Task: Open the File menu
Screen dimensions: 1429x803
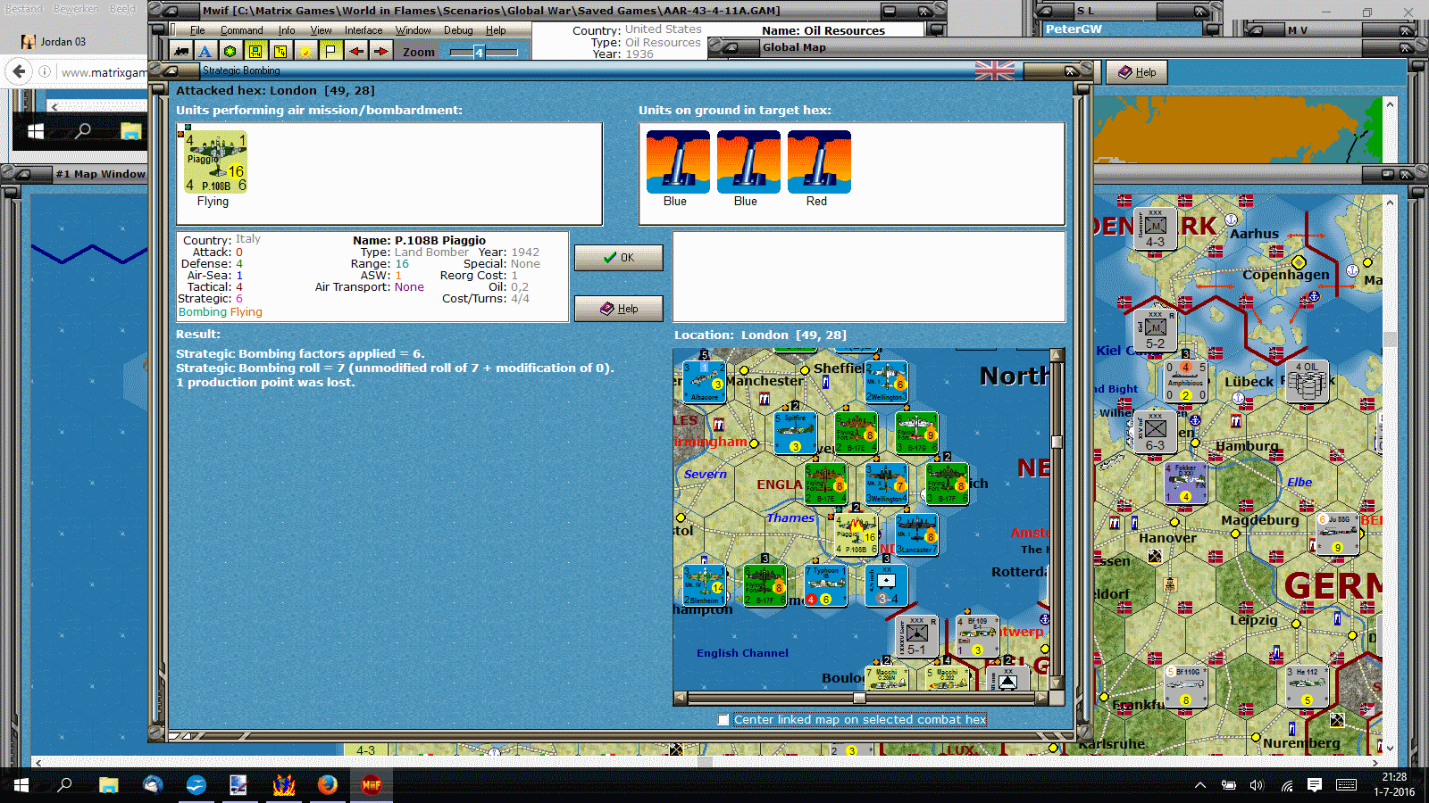Action: [197, 30]
